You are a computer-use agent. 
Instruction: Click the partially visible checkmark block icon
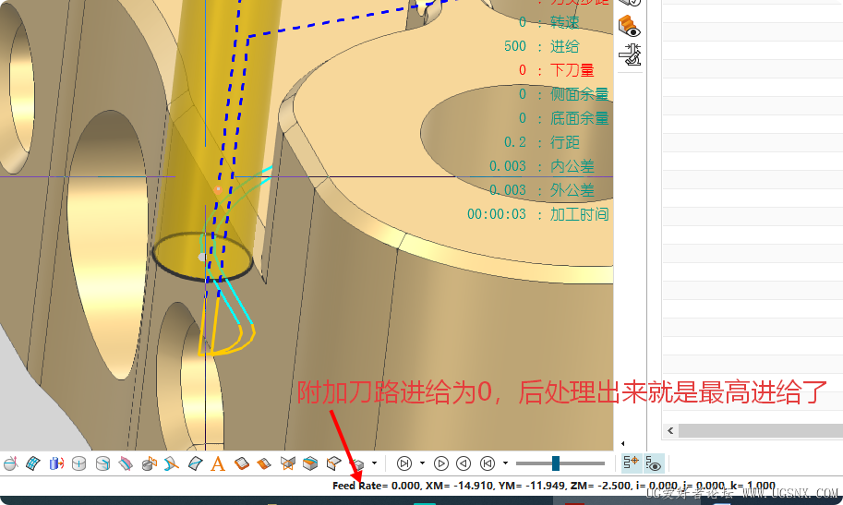pyautogui.click(x=630, y=3)
